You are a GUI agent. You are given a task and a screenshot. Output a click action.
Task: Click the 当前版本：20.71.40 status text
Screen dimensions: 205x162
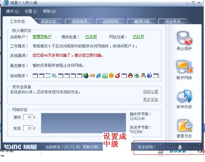(63, 147)
